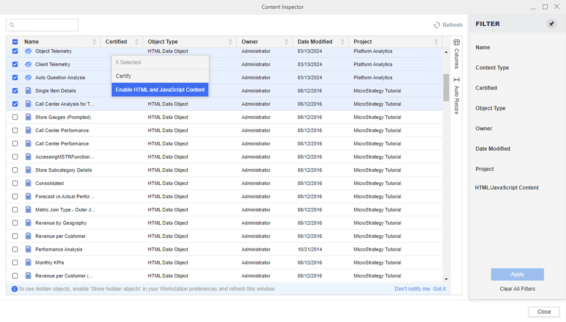Click the vertical scrollbar thumb
The width and height of the screenshot is (566, 322).
tap(446, 87)
